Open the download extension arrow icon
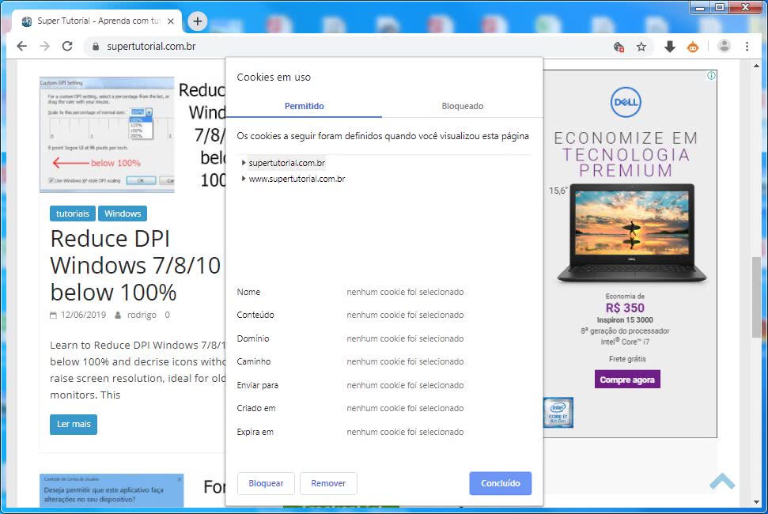This screenshot has height=514, width=768. [670, 47]
